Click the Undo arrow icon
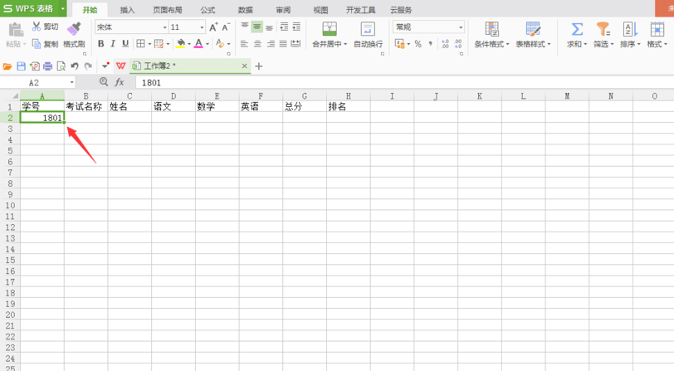This screenshot has height=371, width=674. pyautogui.click(x=75, y=66)
